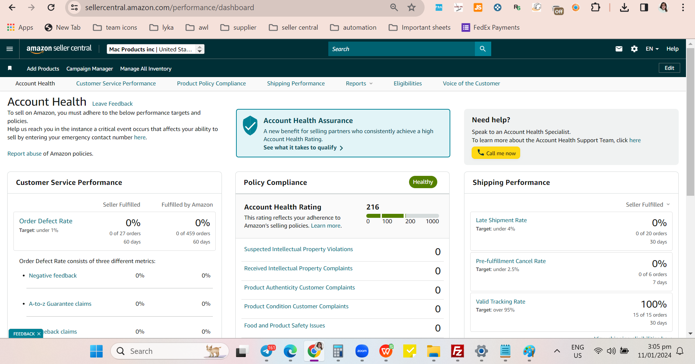The height and width of the screenshot is (364, 695).
Task: Click the orange JS extension icon
Action: tap(478, 7)
